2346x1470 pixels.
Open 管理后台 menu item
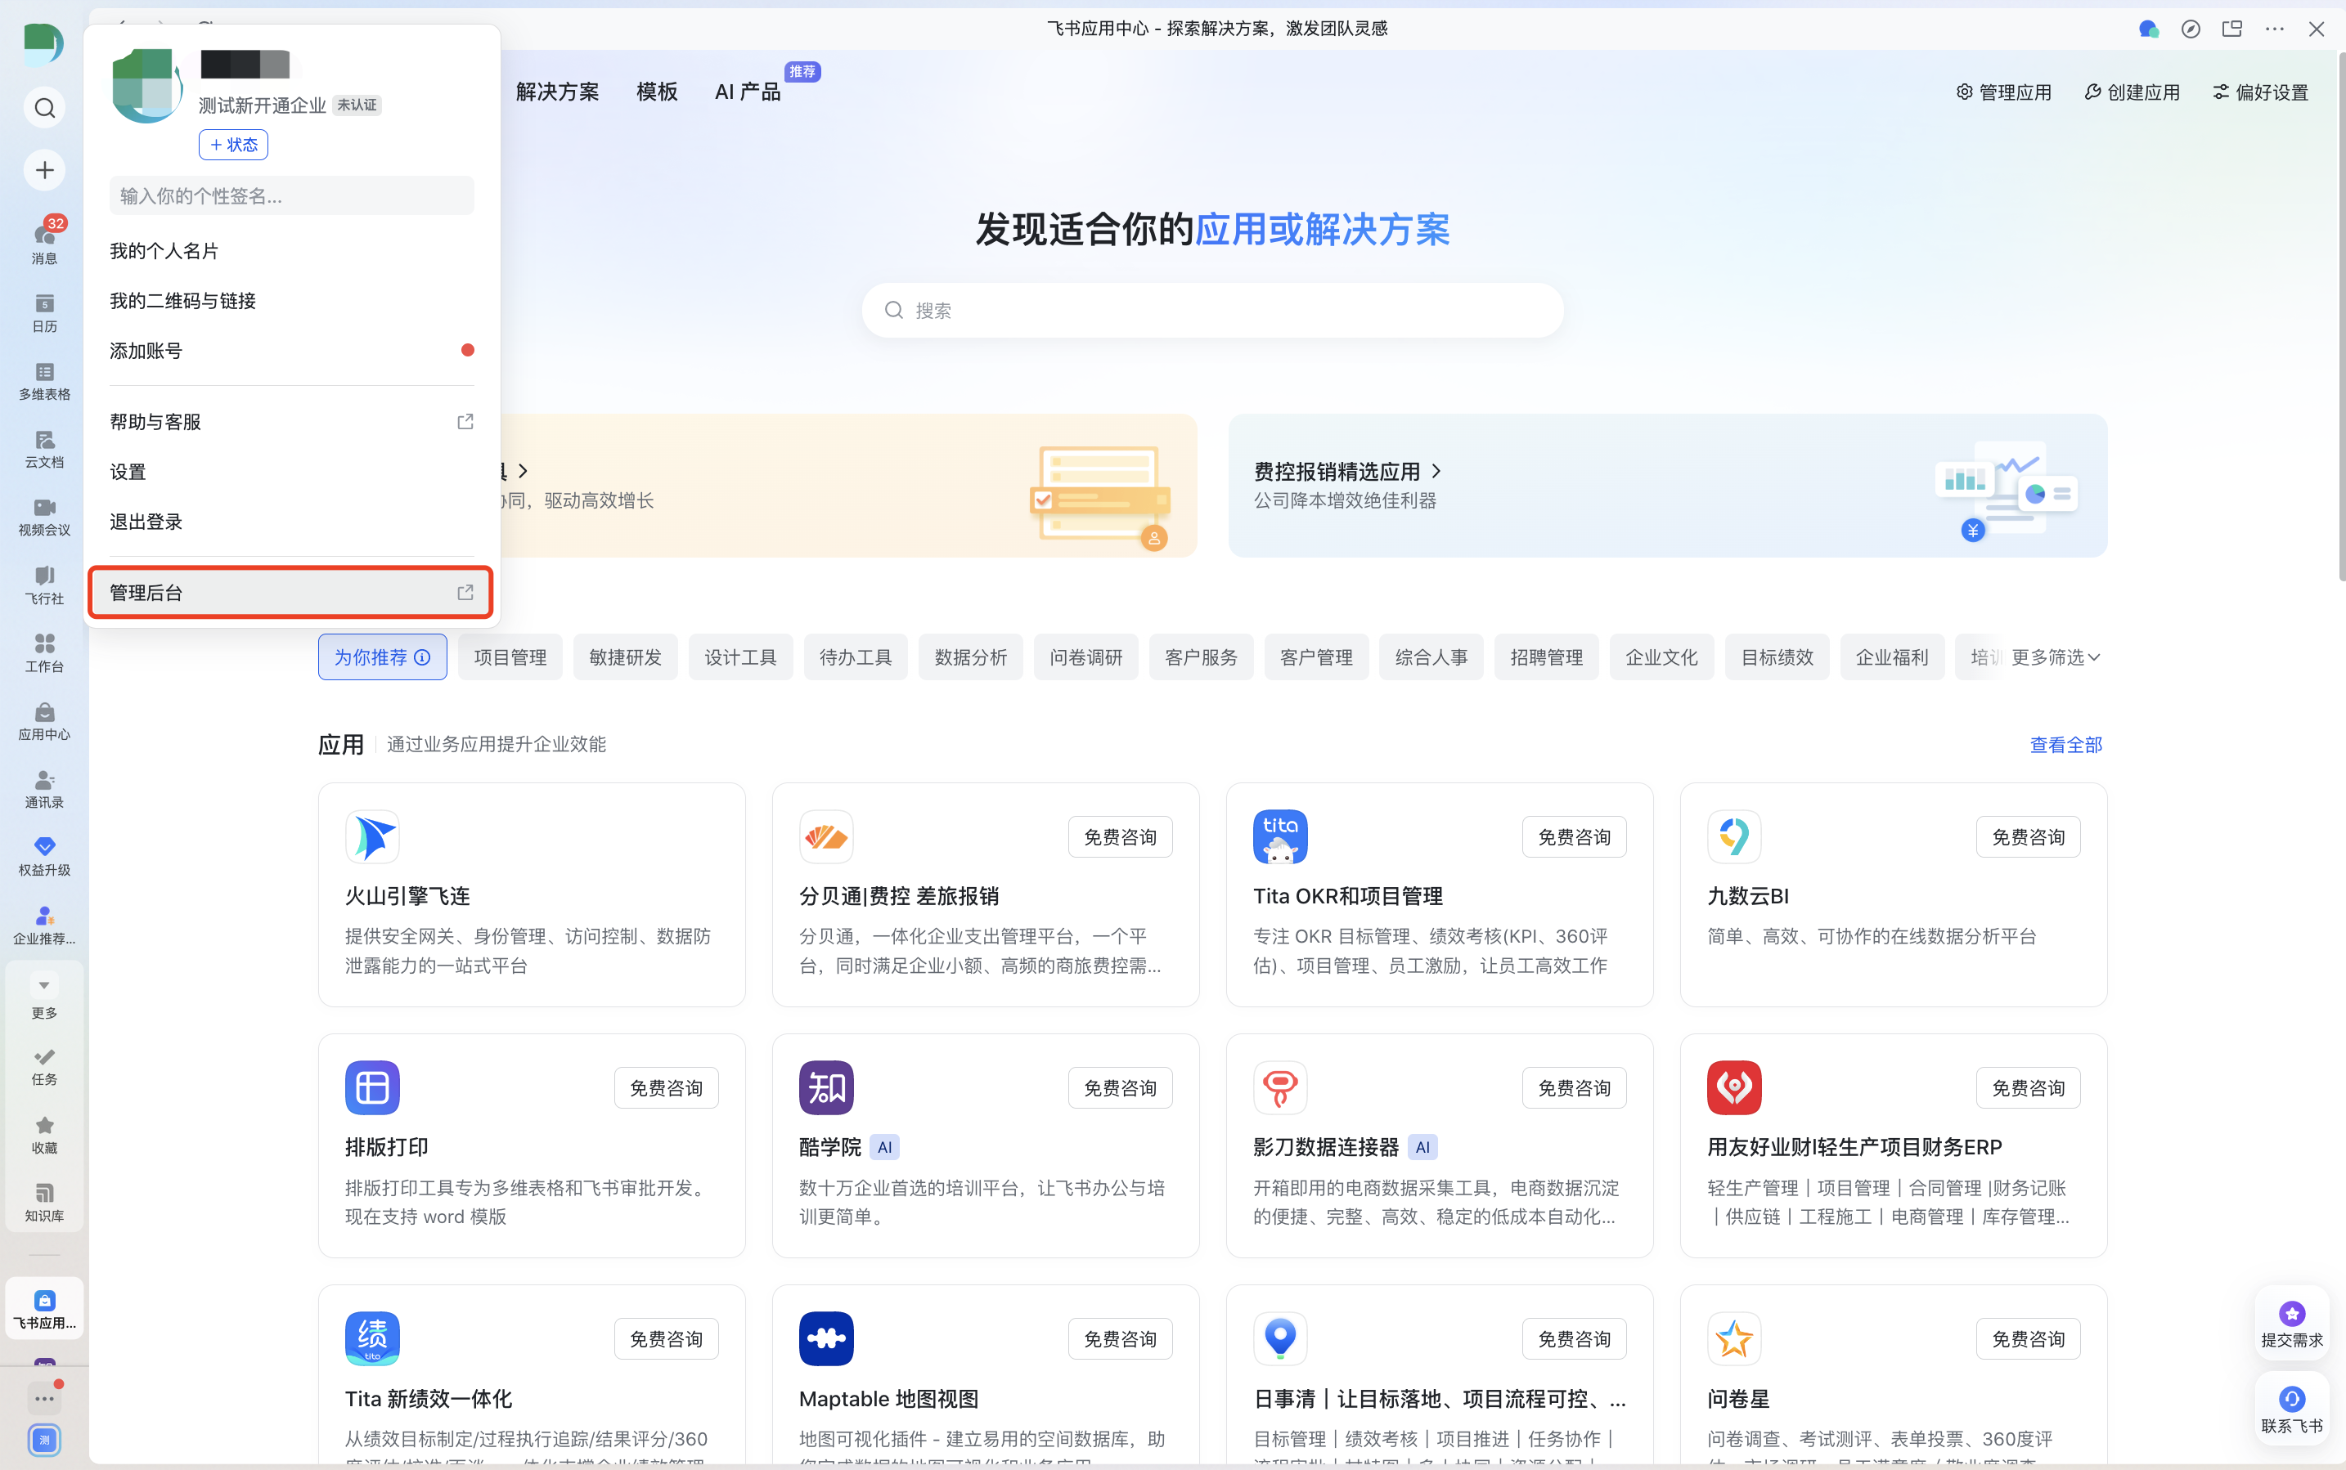[x=292, y=592]
